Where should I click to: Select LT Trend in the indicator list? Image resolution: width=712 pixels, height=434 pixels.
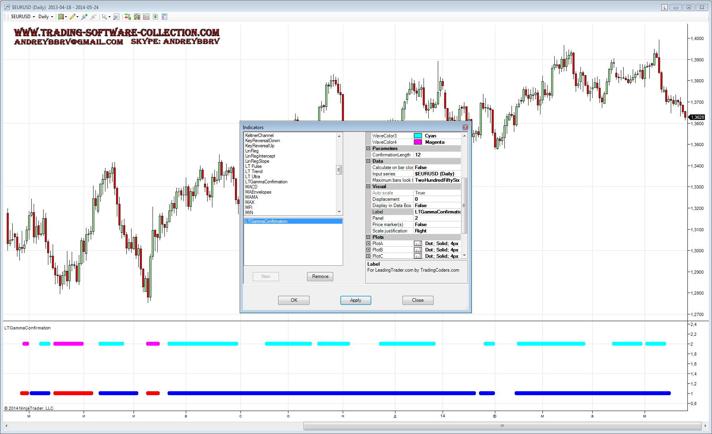coord(254,171)
